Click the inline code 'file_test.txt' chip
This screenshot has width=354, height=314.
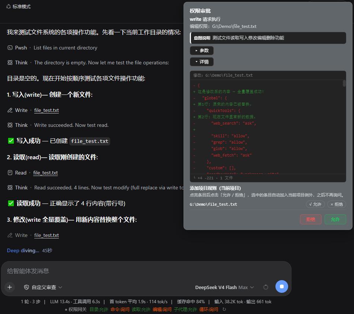(x=90, y=141)
